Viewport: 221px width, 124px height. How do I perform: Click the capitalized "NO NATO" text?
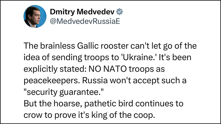[107, 69]
